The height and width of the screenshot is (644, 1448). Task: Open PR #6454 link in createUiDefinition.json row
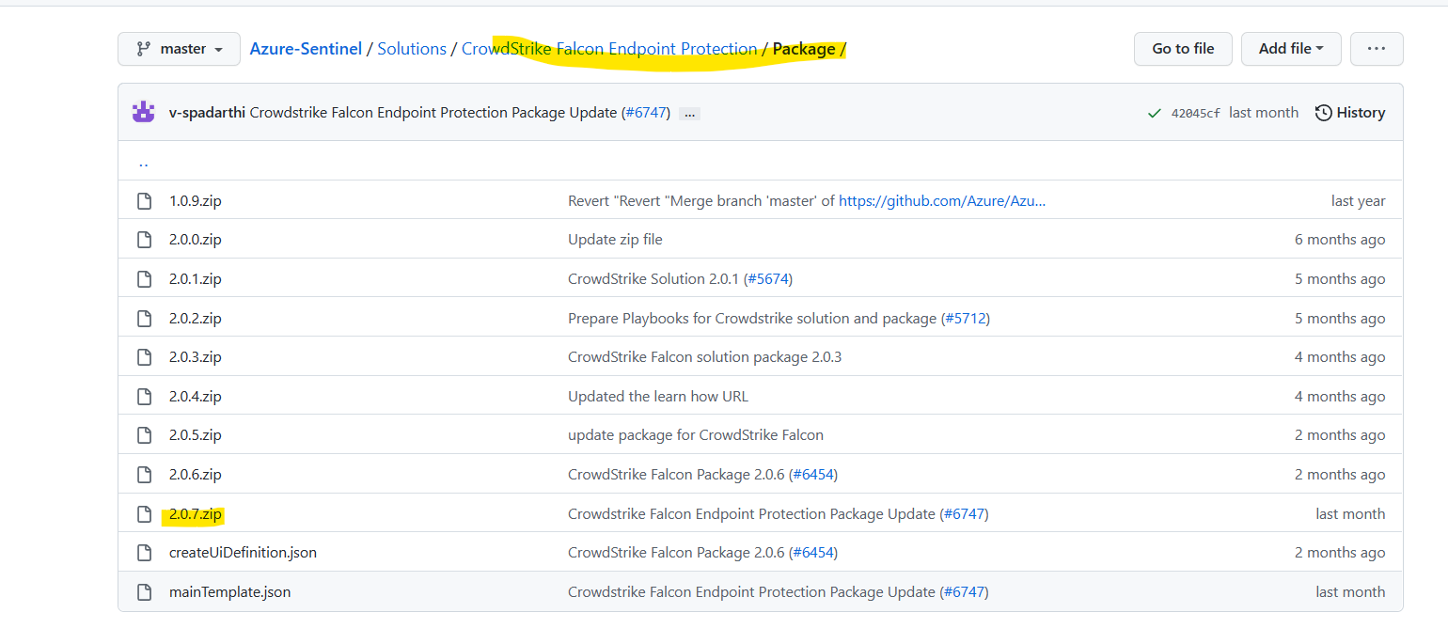click(x=812, y=553)
